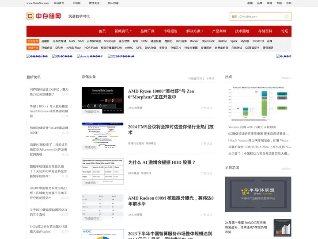318x239 pixels.
Task: Open the MySQL category link
Action: pos(245,41)
